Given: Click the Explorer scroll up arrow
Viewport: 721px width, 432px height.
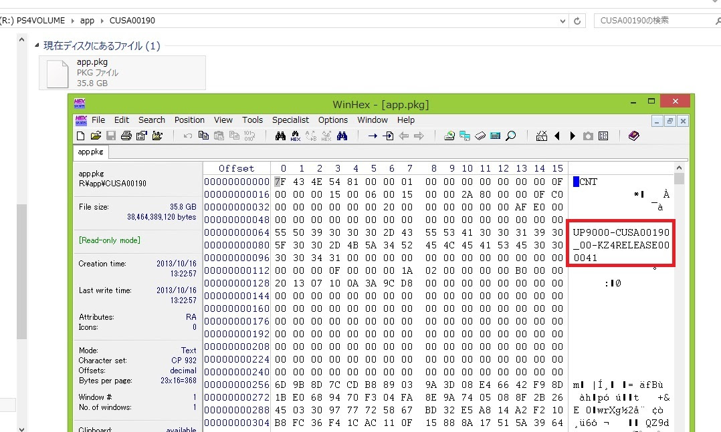Looking at the screenshot, I should click(x=21, y=40).
